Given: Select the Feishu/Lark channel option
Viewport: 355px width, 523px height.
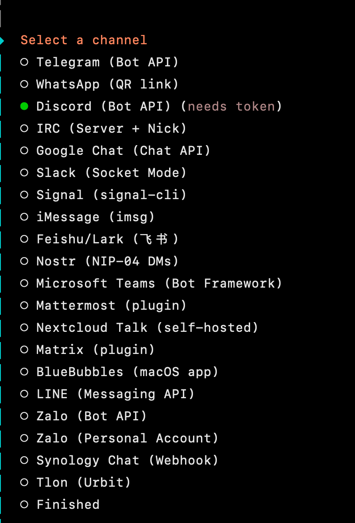Looking at the screenshot, I should [x=104, y=239].
